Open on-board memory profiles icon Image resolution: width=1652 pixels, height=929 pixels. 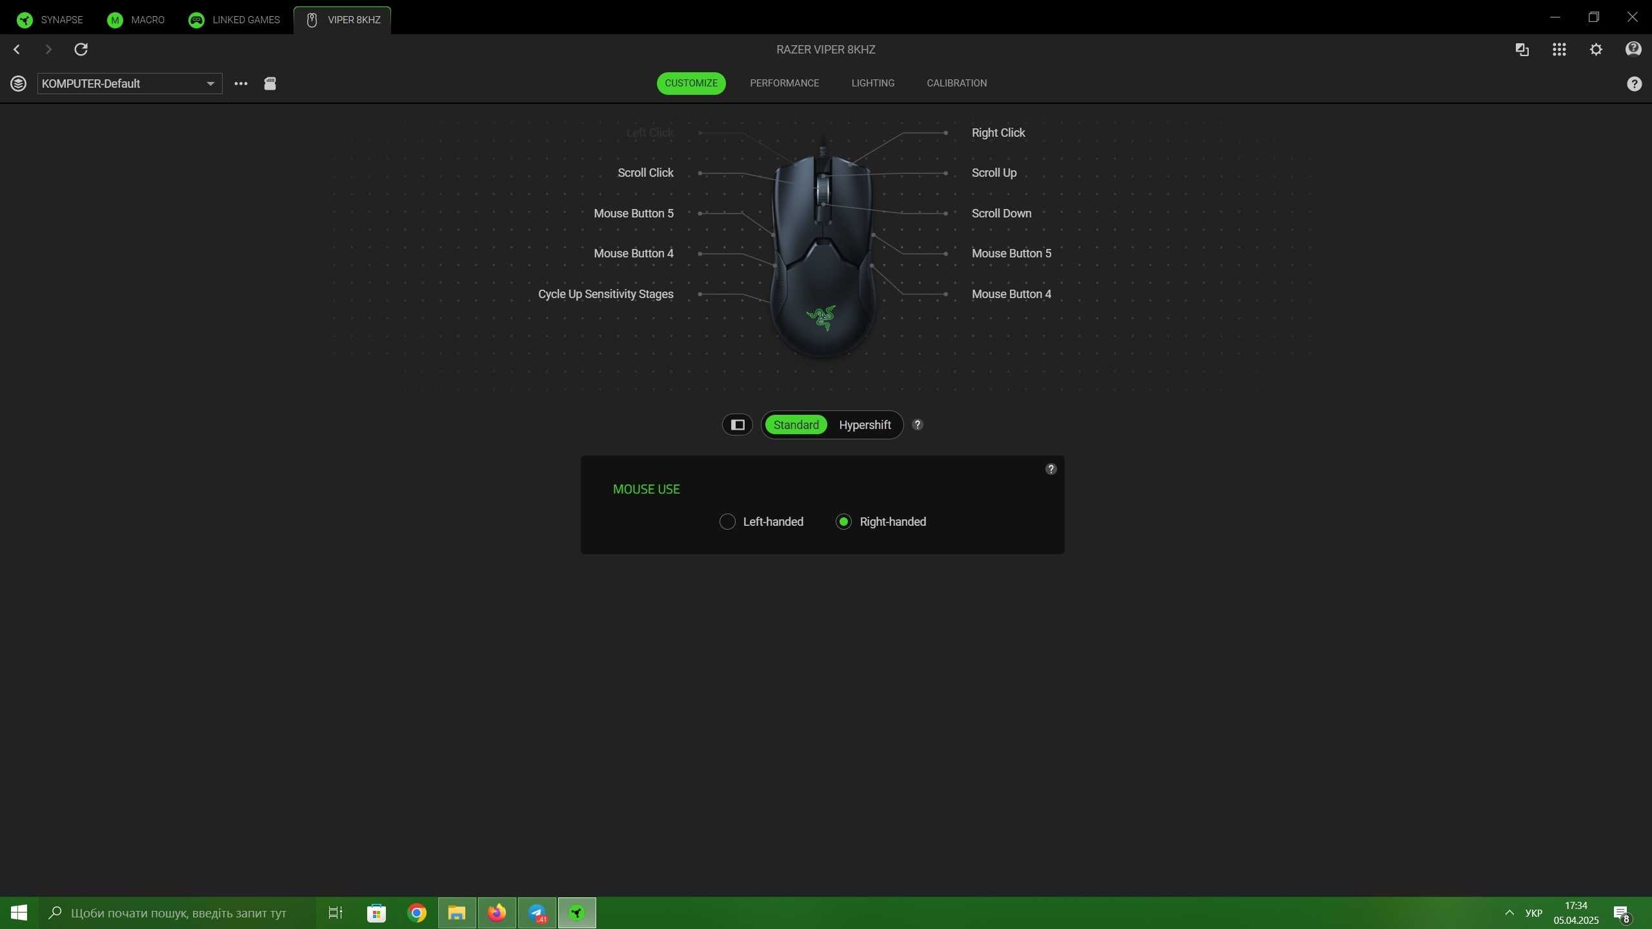click(270, 83)
